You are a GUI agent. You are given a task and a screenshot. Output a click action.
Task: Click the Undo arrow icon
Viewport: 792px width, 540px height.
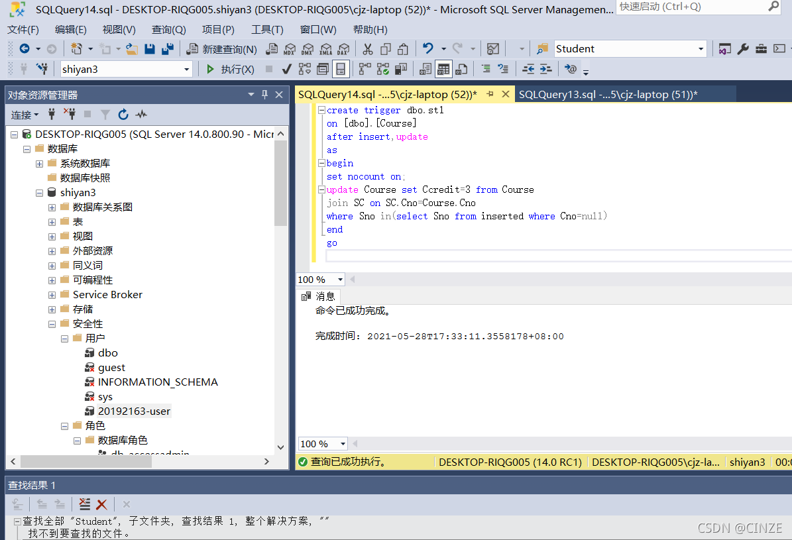[428, 48]
